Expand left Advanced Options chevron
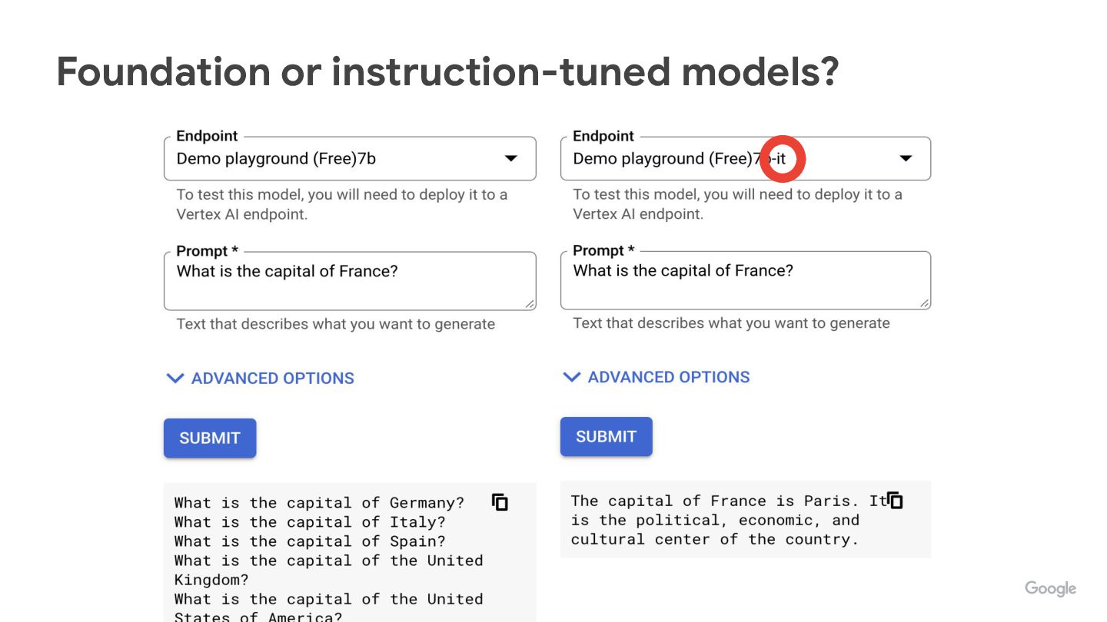Viewport: 1107px width, 622px height. pyautogui.click(x=175, y=378)
